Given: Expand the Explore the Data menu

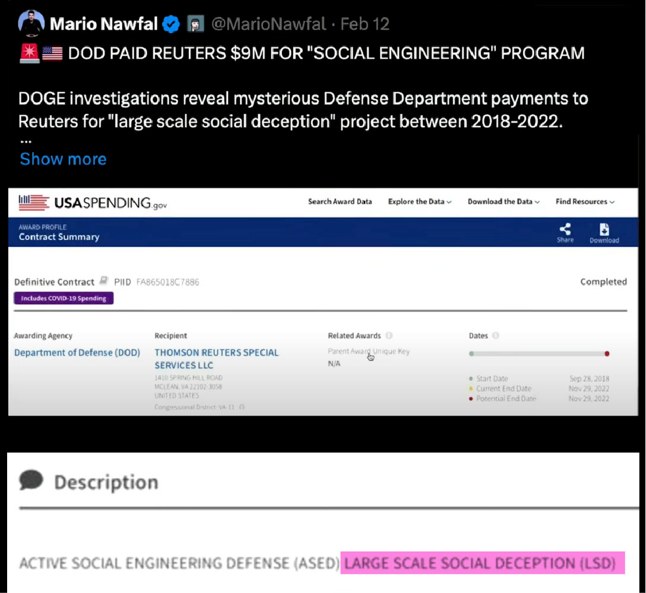Looking at the screenshot, I should tap(419, 201).
